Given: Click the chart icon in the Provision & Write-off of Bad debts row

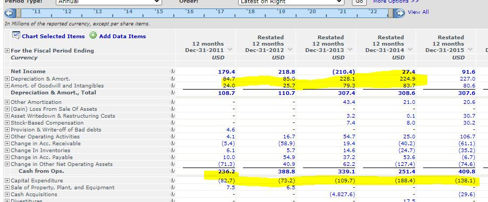Looking at the screenshot, I should click(x=172, y=130).
